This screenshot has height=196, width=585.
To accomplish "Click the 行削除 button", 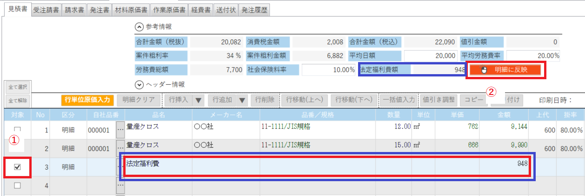I will (264, 100).
